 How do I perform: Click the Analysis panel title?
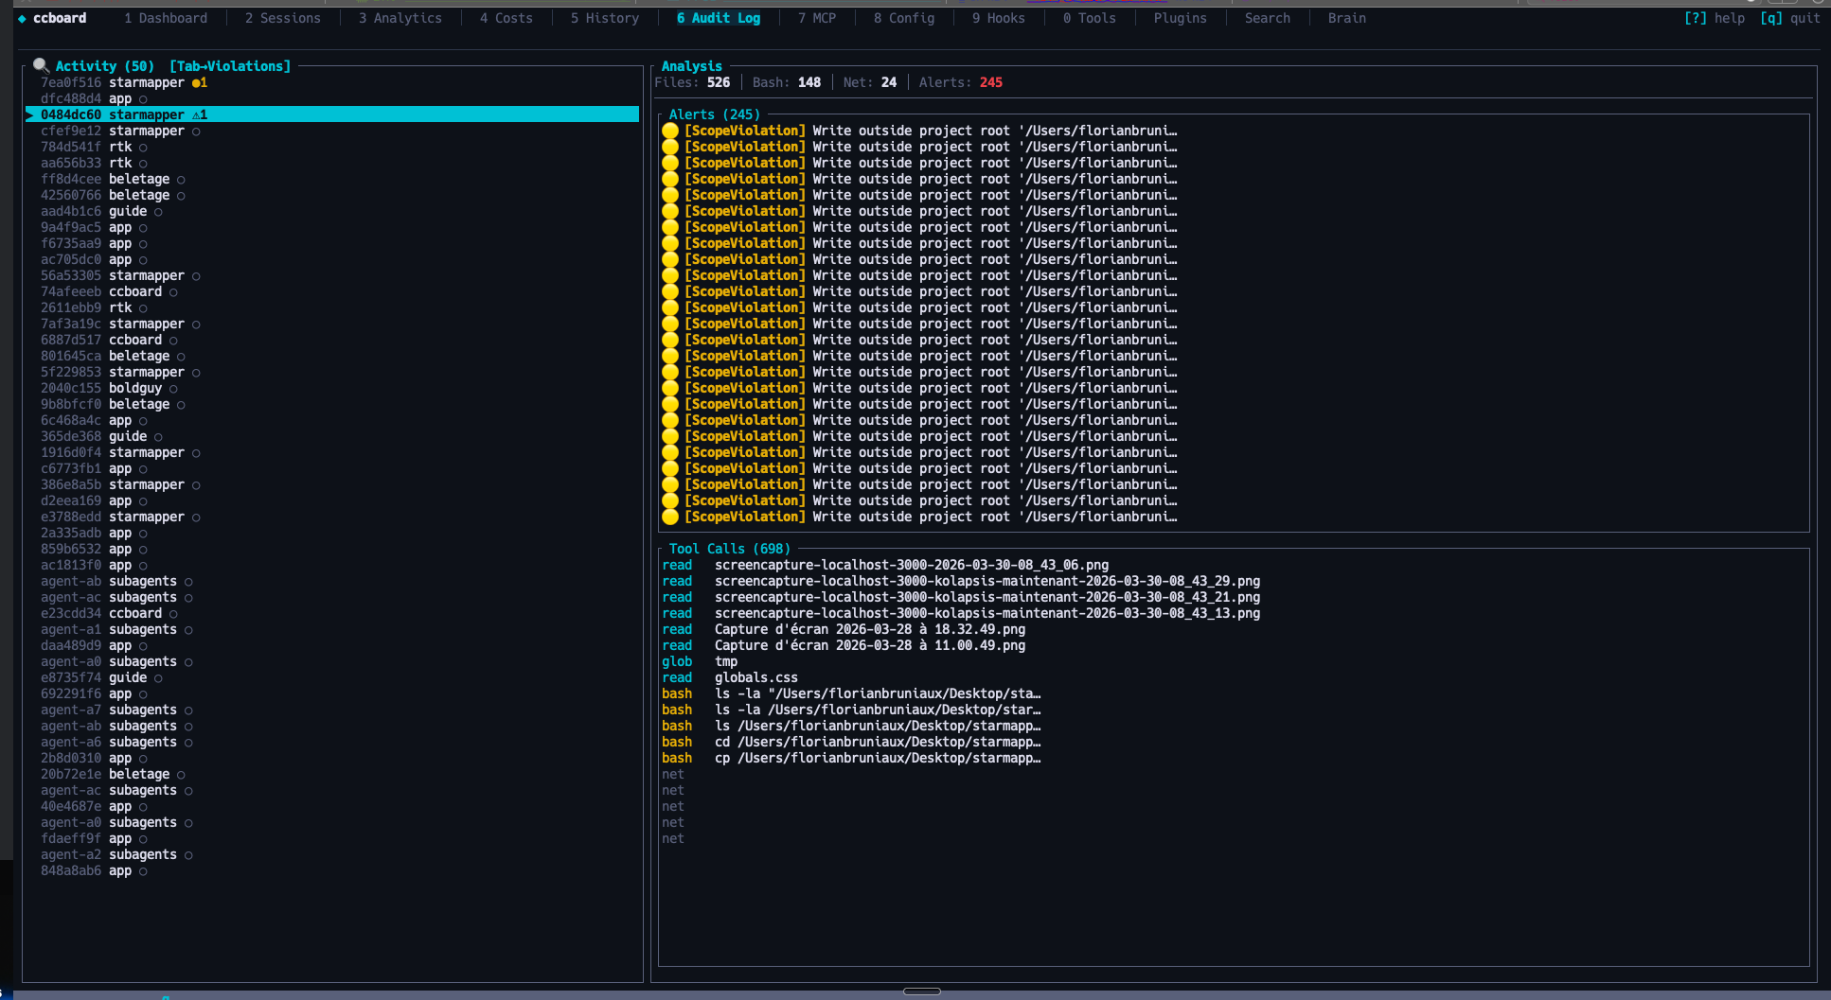pos(692,66)
